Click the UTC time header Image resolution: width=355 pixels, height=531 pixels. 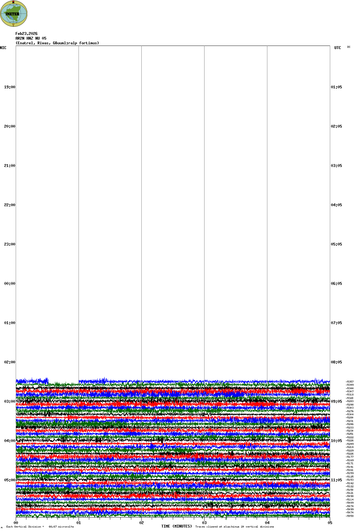pos(337,48)
